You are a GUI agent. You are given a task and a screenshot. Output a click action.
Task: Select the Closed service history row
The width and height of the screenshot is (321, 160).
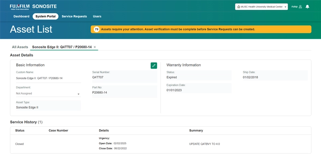click(x=161, y=144)
